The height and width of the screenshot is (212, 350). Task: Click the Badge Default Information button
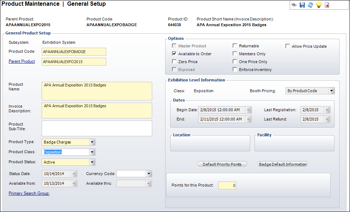(283, 164)
